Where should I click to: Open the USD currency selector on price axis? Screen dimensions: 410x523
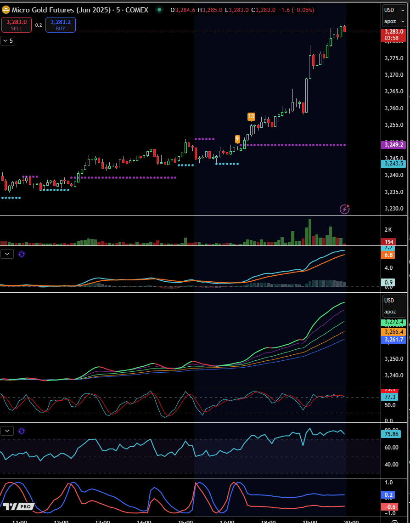[x=389, y=10]
